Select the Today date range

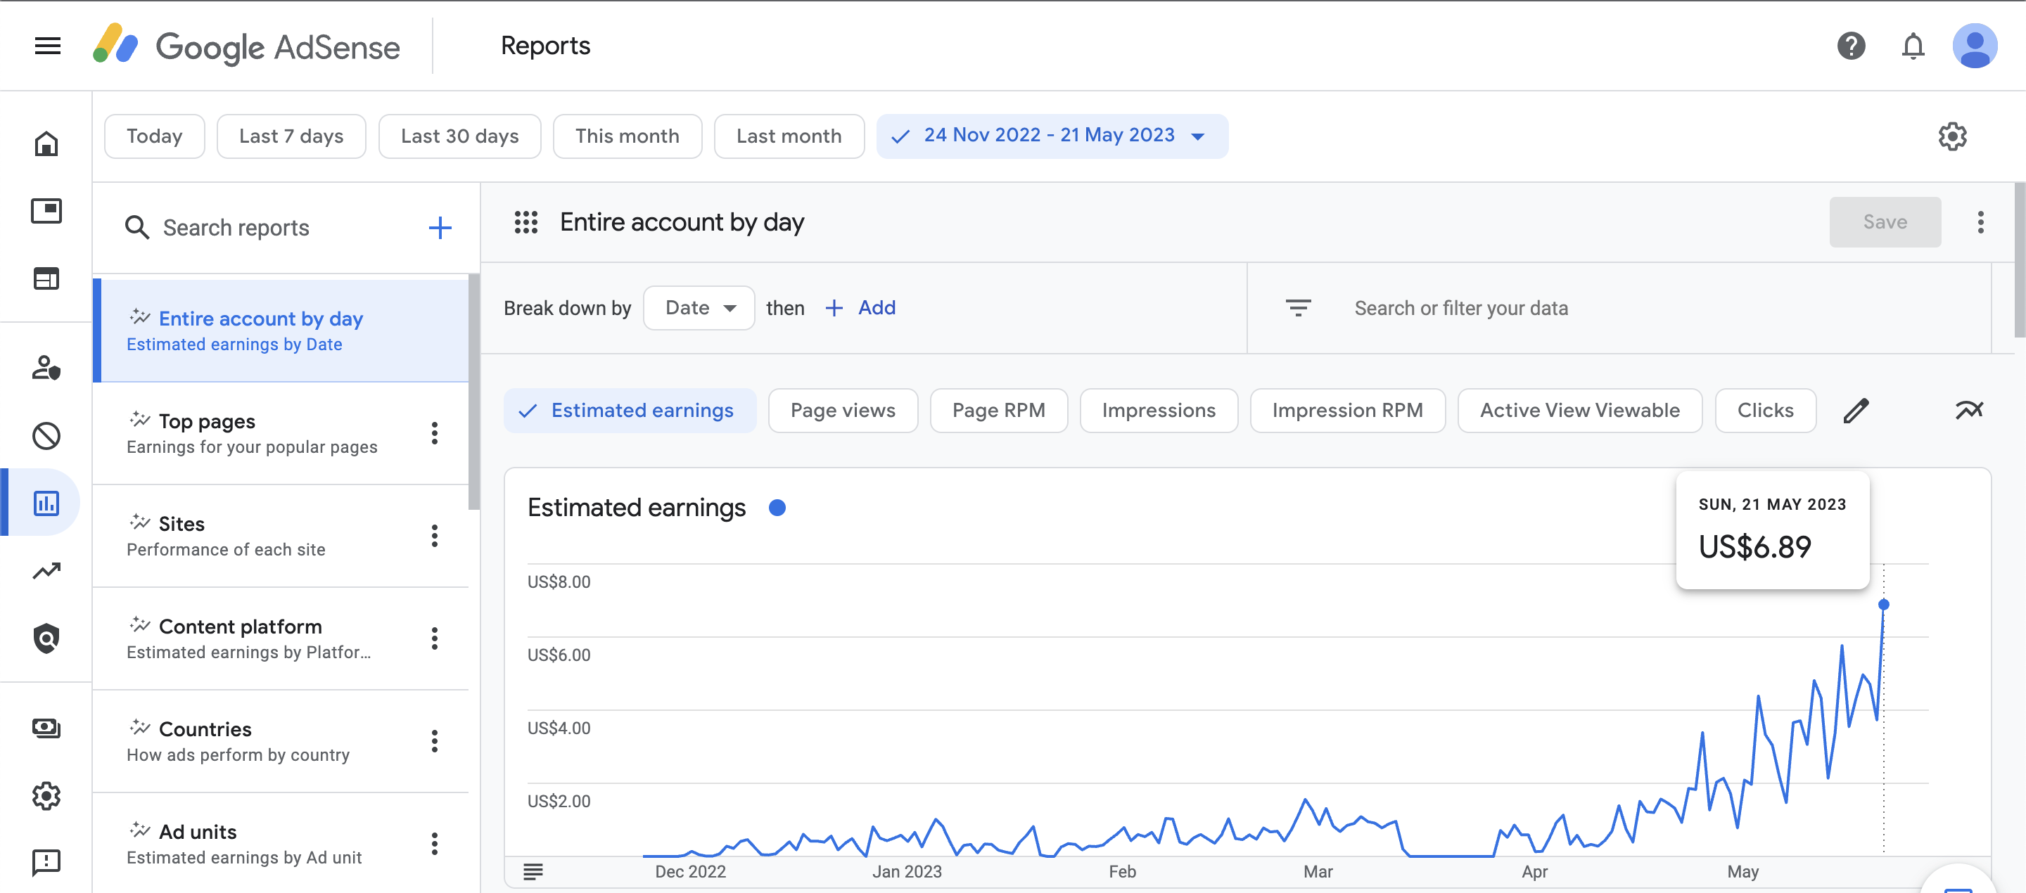tap(154, 136)
